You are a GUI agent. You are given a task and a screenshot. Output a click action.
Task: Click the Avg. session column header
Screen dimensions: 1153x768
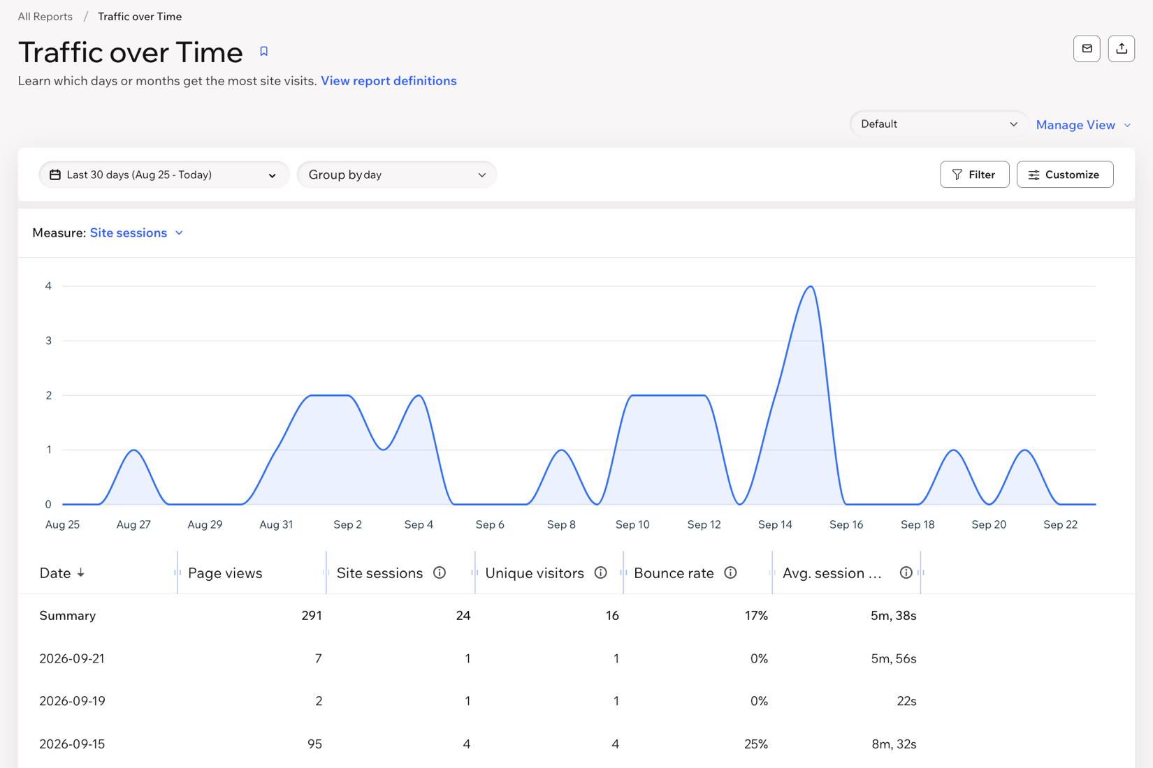tap(832, 573)
